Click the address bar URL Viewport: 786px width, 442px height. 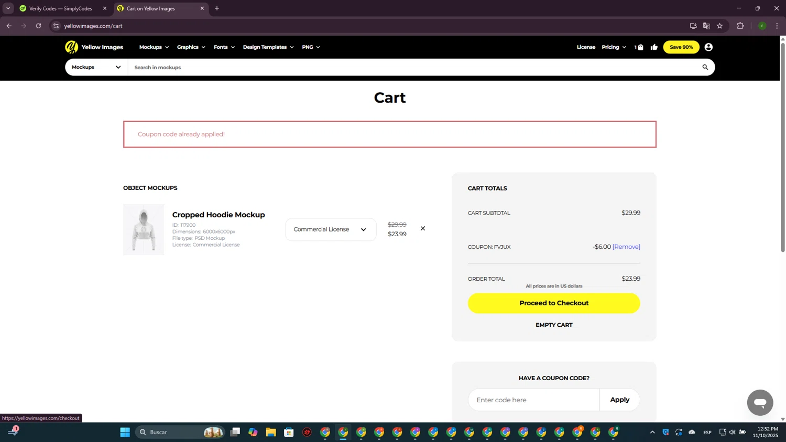93,26
